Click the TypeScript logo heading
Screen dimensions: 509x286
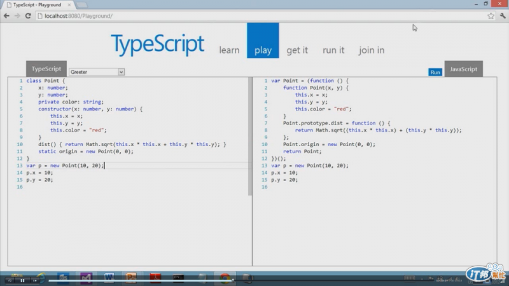(x=157, y=44)
